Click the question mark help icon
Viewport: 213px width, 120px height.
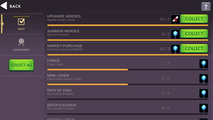tap(206, 6)
